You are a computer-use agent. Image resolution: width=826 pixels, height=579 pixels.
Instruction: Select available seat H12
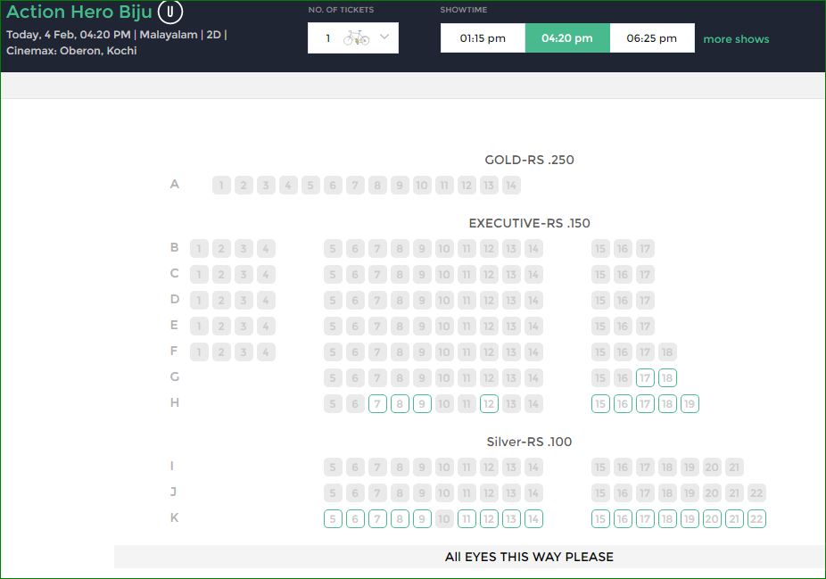point(489,404)
